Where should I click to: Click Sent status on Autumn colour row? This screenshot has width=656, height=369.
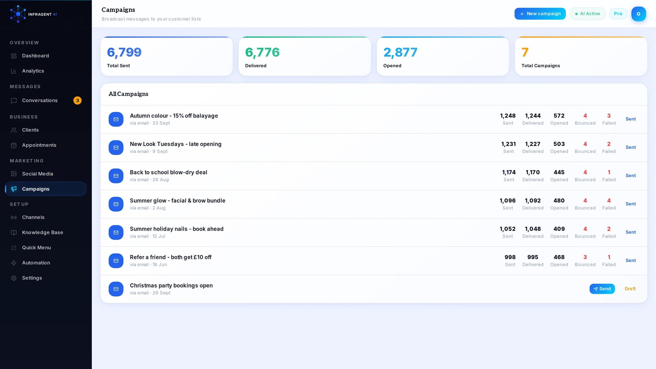tap(631, 119)
